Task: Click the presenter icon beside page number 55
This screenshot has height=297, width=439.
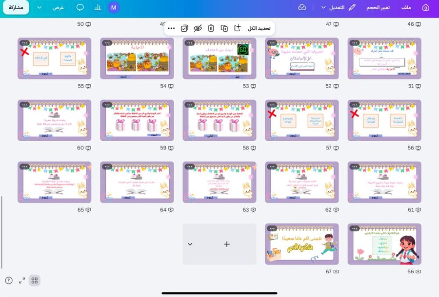Action: click(88, 86)
